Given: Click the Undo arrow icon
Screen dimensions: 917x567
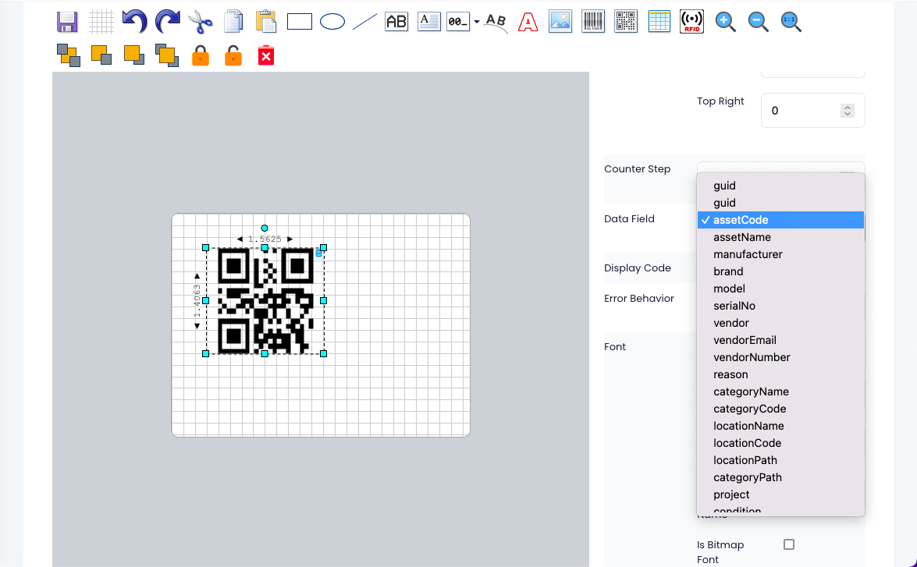Looking at the screenshot, I should (x=134, y=22).
